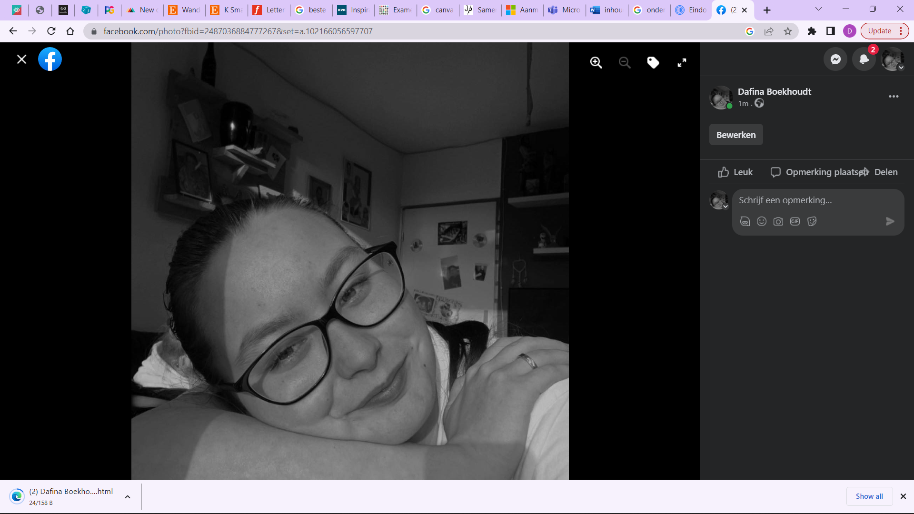This screenshot has width=914, height=514.
Task: Open the tab search dropdown
Action: (818, 9)
